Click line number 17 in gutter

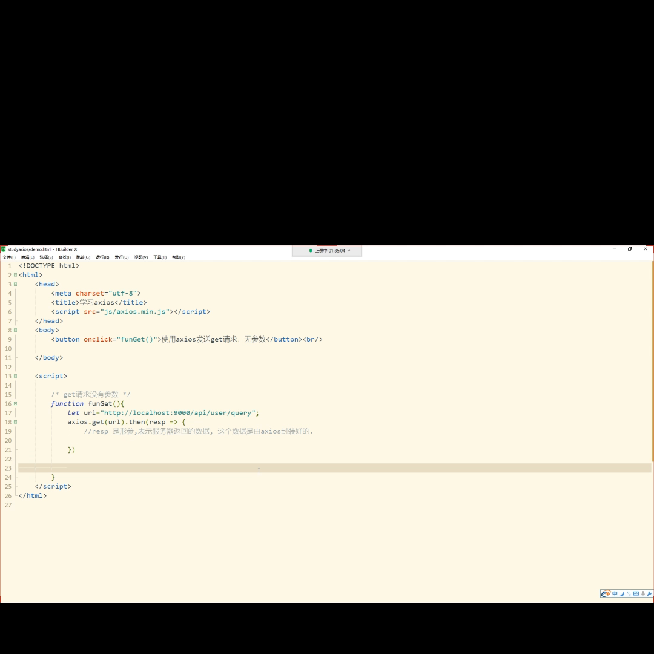8,413
